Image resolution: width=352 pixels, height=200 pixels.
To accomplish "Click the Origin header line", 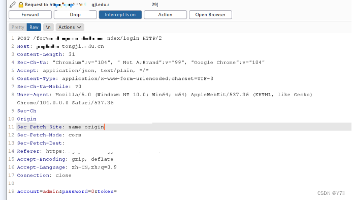I will pos(27,119).
